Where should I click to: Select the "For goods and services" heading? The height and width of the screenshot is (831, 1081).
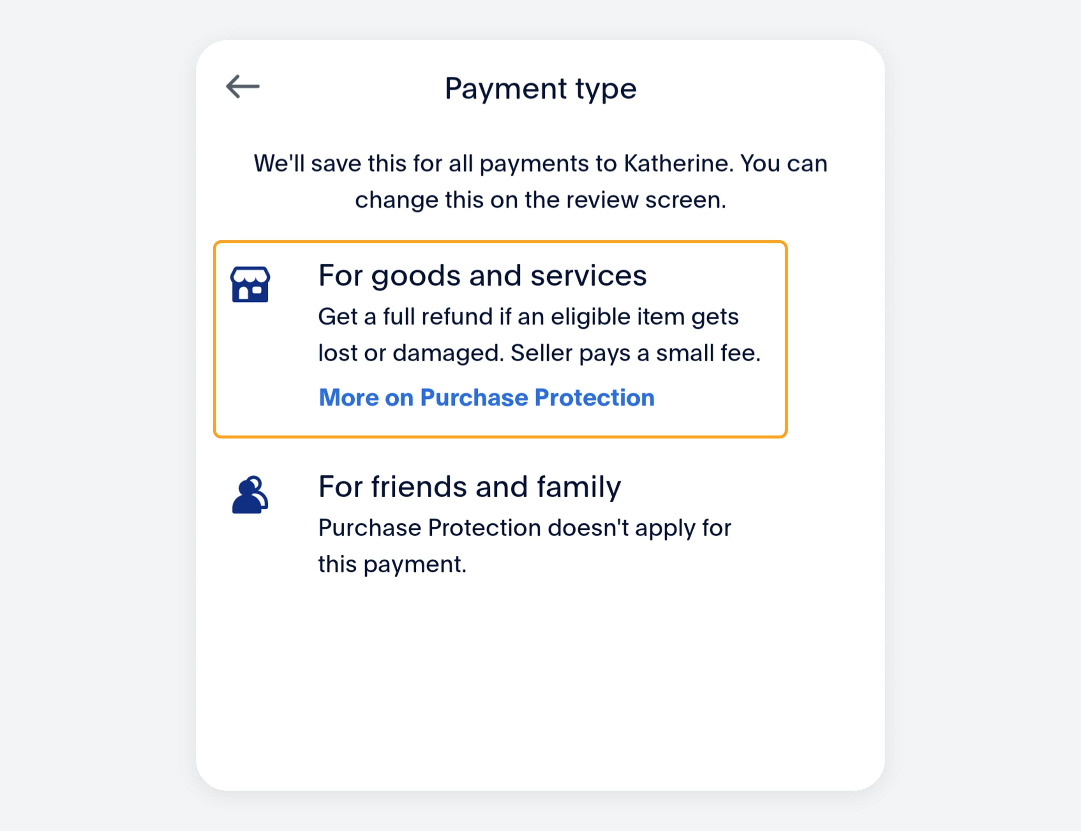click(482, 276)
